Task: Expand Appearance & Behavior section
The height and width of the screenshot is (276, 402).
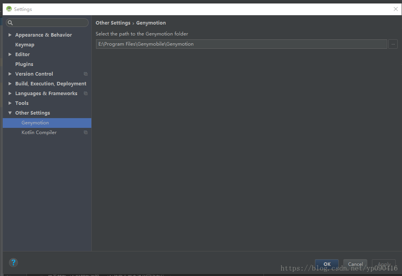Action: click(x=10, y=35)
